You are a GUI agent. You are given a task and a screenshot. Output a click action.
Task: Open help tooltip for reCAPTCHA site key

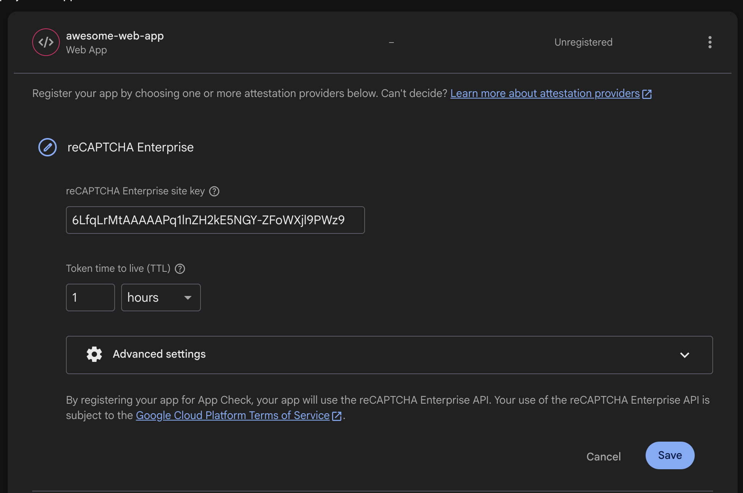pos(214,191)
